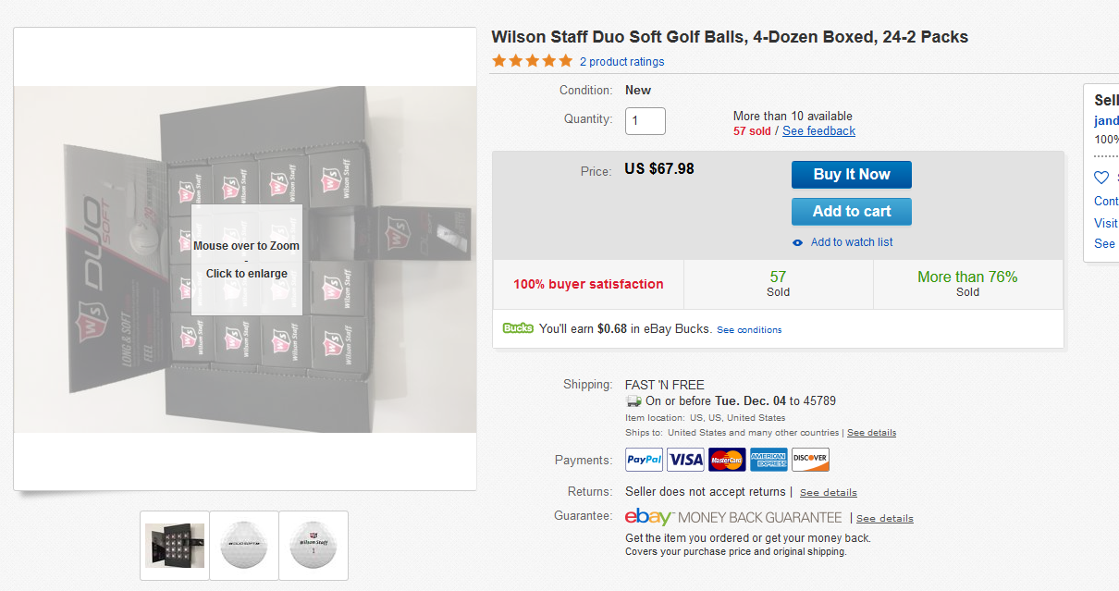Open the See feedback link
Viewport: 1119px width, 591px height.
point(818,131)
